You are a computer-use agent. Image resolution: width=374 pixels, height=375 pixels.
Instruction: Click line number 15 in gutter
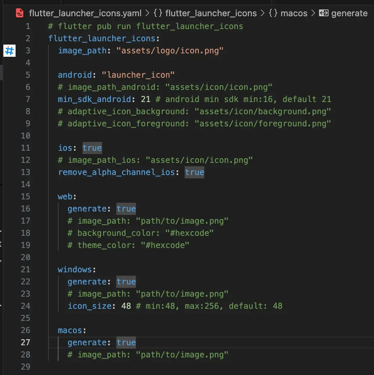(25, 197)
